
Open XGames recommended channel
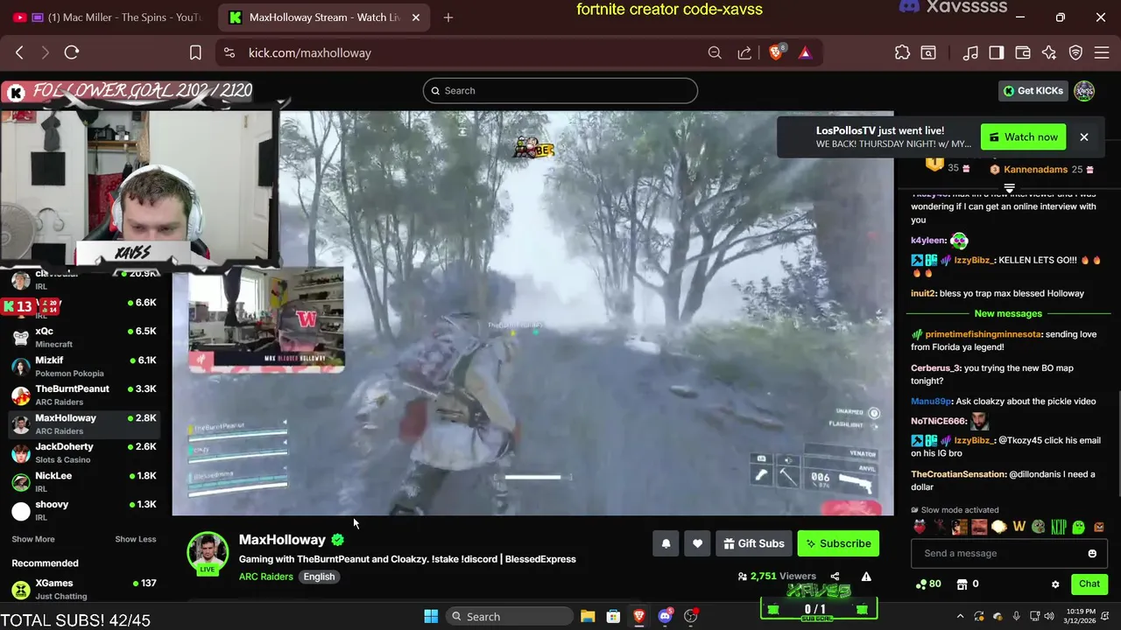pos(83,589)
